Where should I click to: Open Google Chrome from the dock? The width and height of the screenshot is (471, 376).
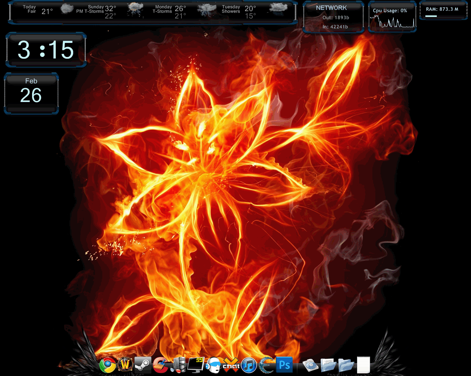107,365
